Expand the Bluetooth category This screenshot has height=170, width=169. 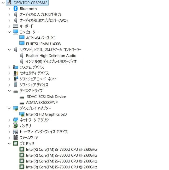9,9
